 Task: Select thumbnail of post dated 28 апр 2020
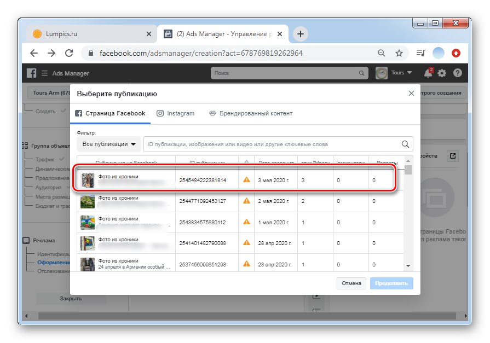[x=88, y=243]
